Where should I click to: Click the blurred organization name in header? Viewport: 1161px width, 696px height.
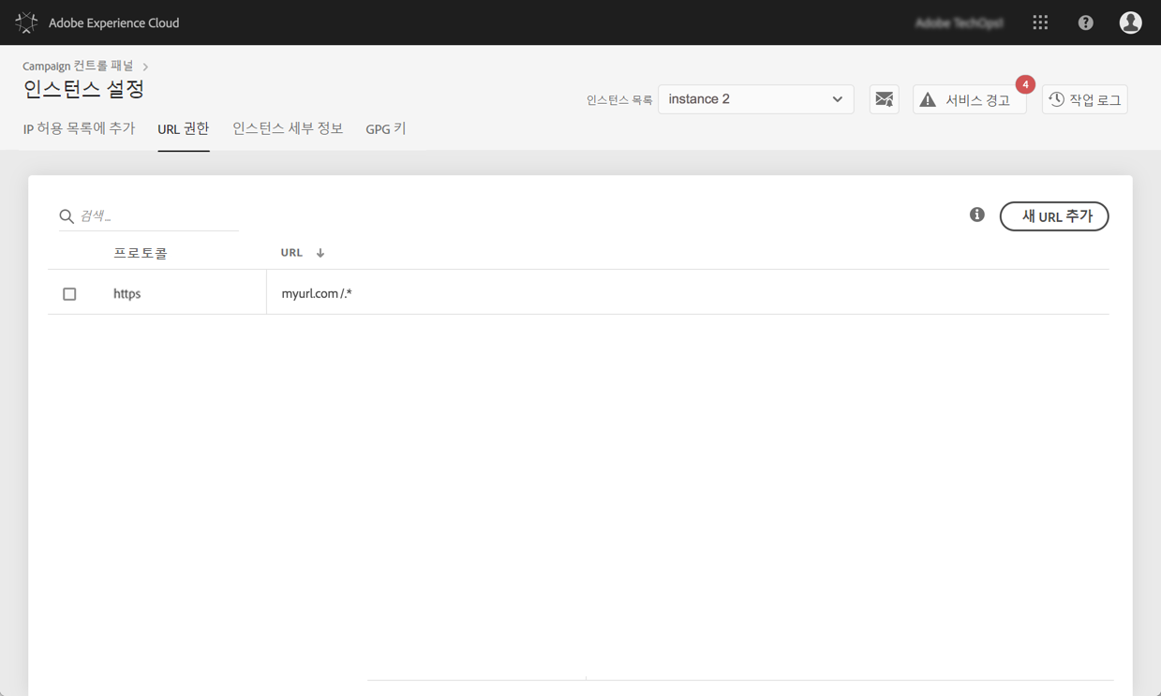[959, 22]
